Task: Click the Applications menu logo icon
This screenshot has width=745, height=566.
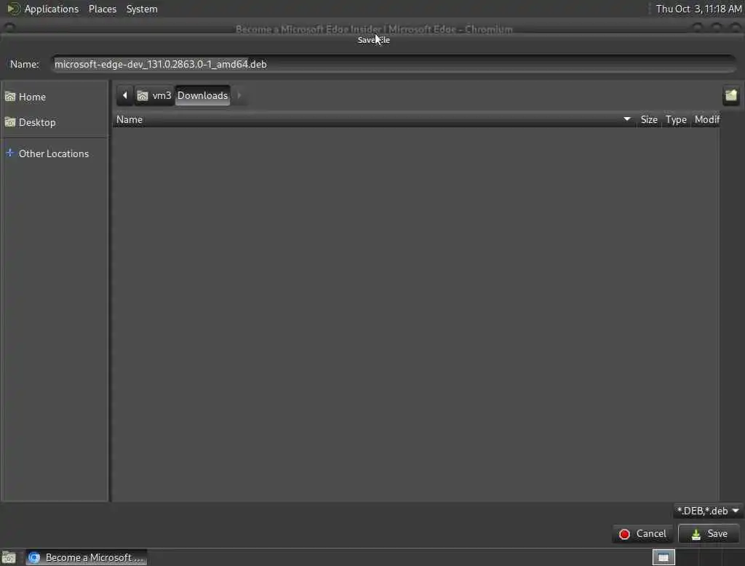Action: 13,9
